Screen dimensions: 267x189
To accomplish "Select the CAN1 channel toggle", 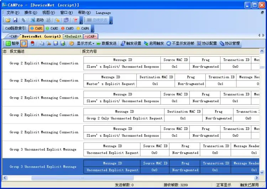I will (x=36, y=28).
